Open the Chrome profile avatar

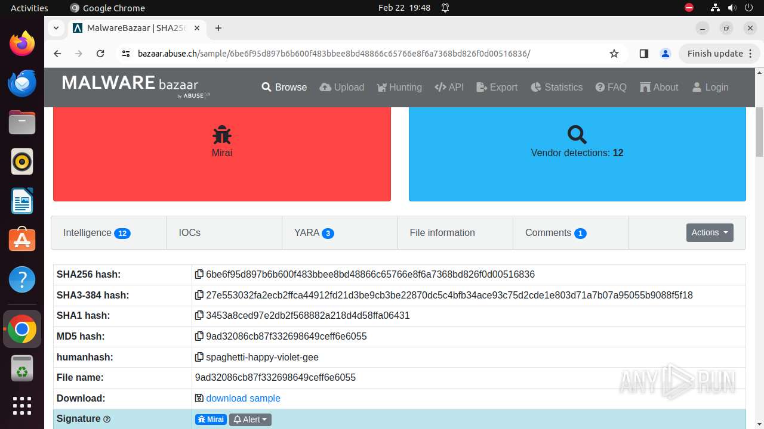(666, 54)
